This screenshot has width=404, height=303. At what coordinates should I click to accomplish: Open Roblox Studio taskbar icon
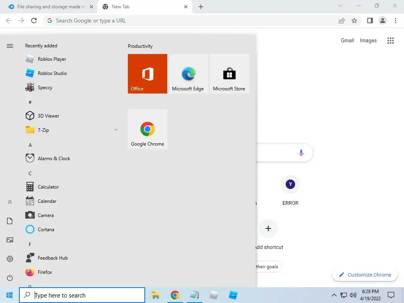click(233, 295)
